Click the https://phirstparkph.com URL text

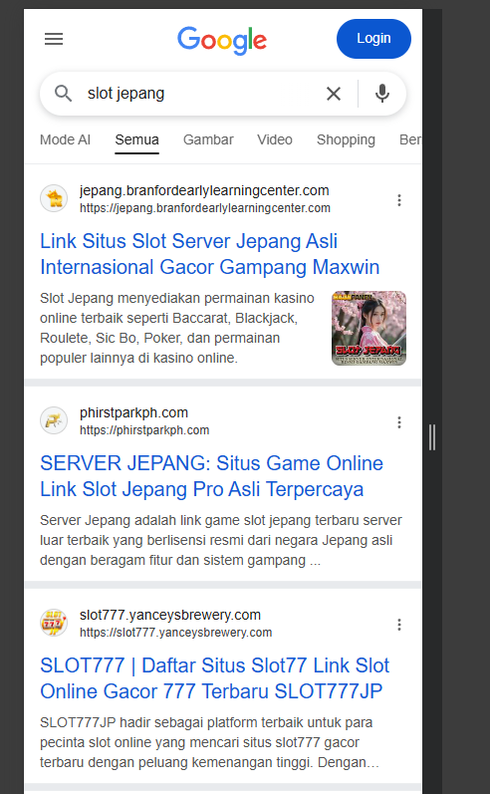[144, 430]
